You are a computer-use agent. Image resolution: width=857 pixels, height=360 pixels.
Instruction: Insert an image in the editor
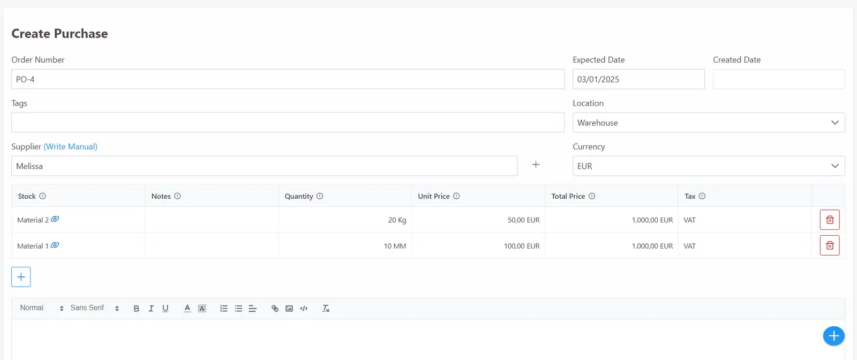point(289,309)
